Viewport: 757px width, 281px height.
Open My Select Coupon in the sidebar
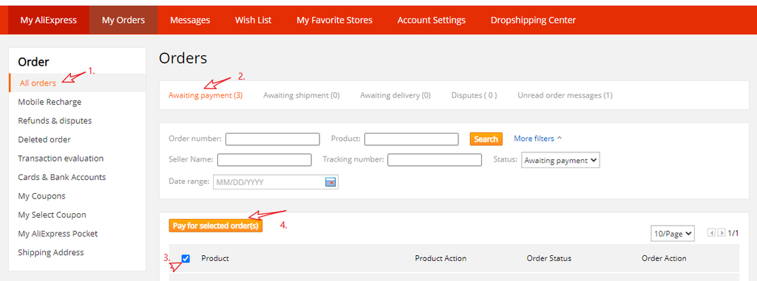[52, 215]
